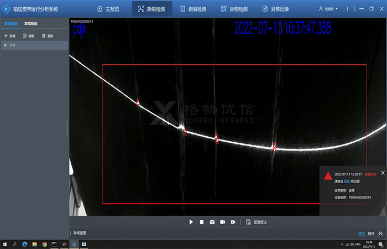Click the video camera record icon
The image size is (387, 249).
click(222, 222)
